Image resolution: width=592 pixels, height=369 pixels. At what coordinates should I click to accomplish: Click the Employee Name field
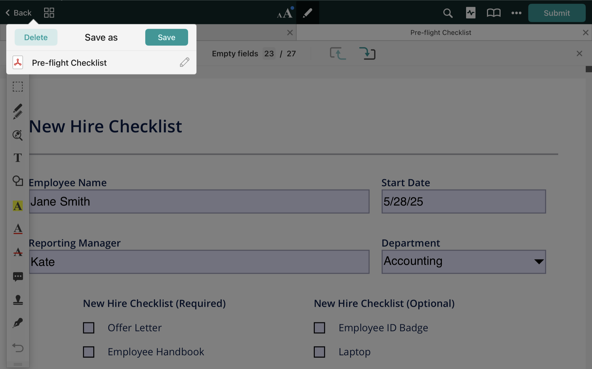coord(199,201)
